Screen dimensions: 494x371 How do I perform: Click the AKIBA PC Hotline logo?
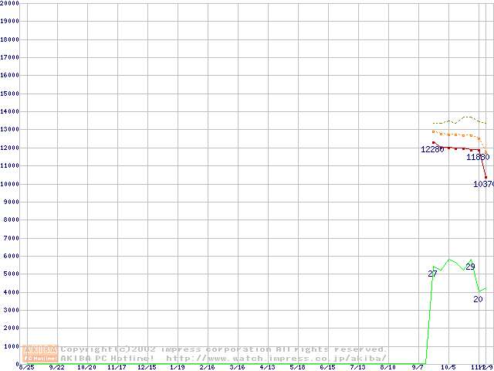42,353
